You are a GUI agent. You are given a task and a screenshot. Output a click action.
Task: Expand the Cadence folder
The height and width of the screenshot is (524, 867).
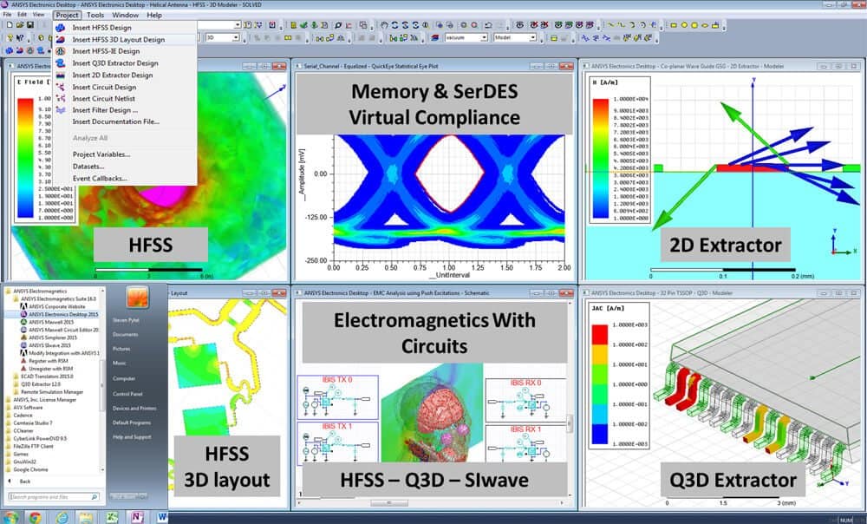pyautogui.click(x=19, y=415)
